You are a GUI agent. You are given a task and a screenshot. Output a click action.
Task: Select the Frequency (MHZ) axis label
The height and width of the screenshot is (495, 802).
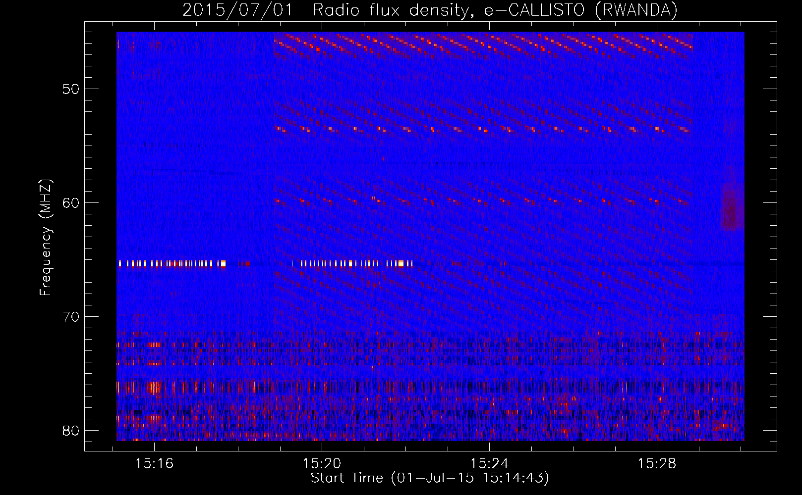tap(46, 238)
